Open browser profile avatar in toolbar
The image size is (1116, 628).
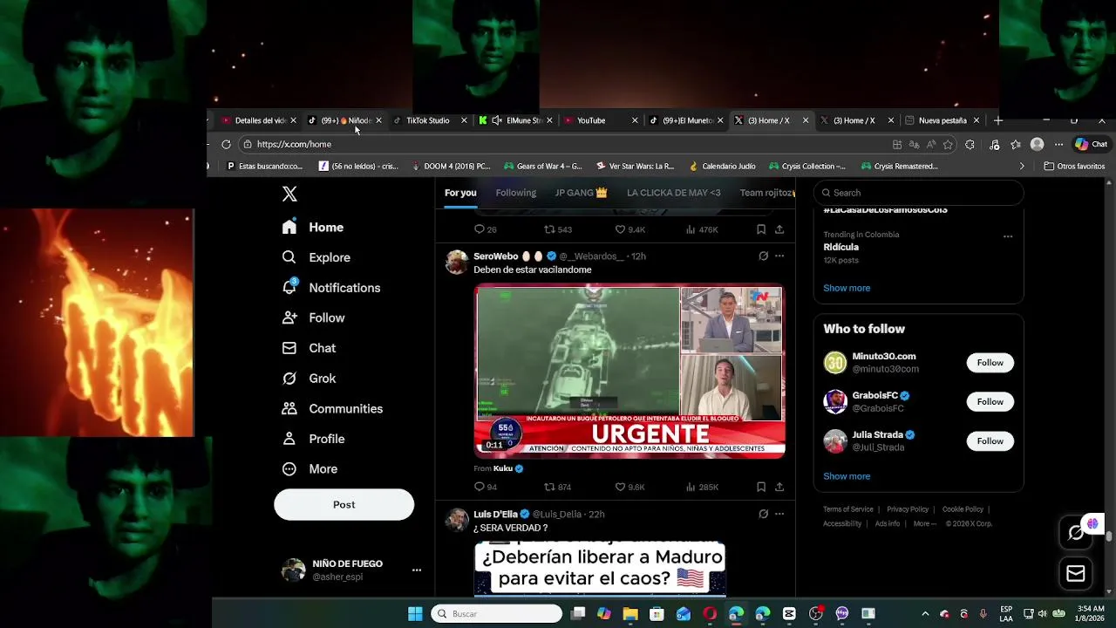tap(1037, 145)
